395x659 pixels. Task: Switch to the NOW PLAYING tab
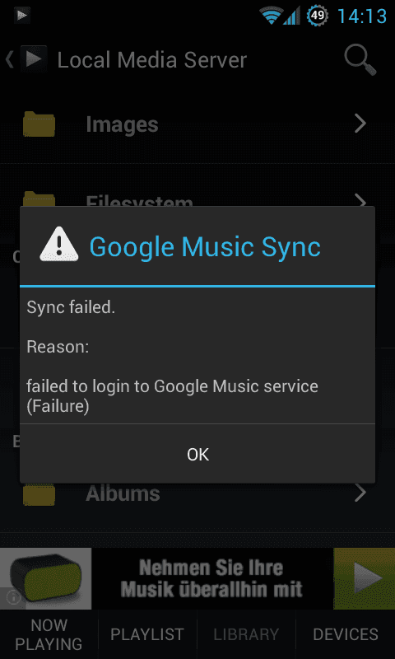(x=49, y=634)
